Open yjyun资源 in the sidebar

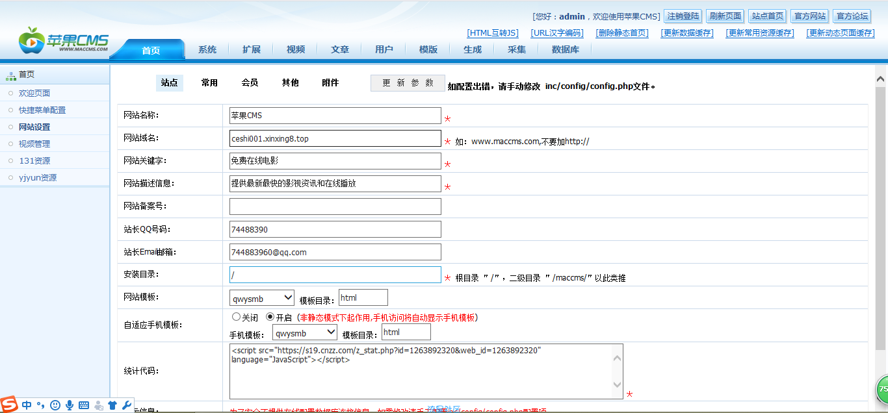(38, 177)
